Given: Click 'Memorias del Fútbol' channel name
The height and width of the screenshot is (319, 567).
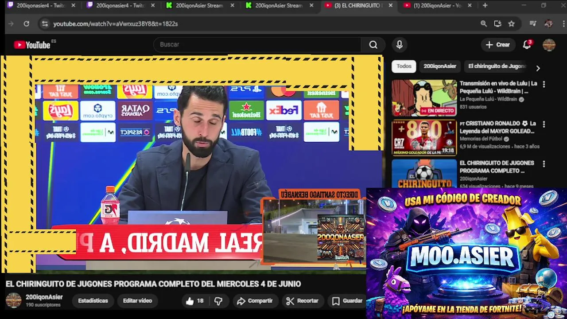Looking at the screenshot, I should click(481, 139).
